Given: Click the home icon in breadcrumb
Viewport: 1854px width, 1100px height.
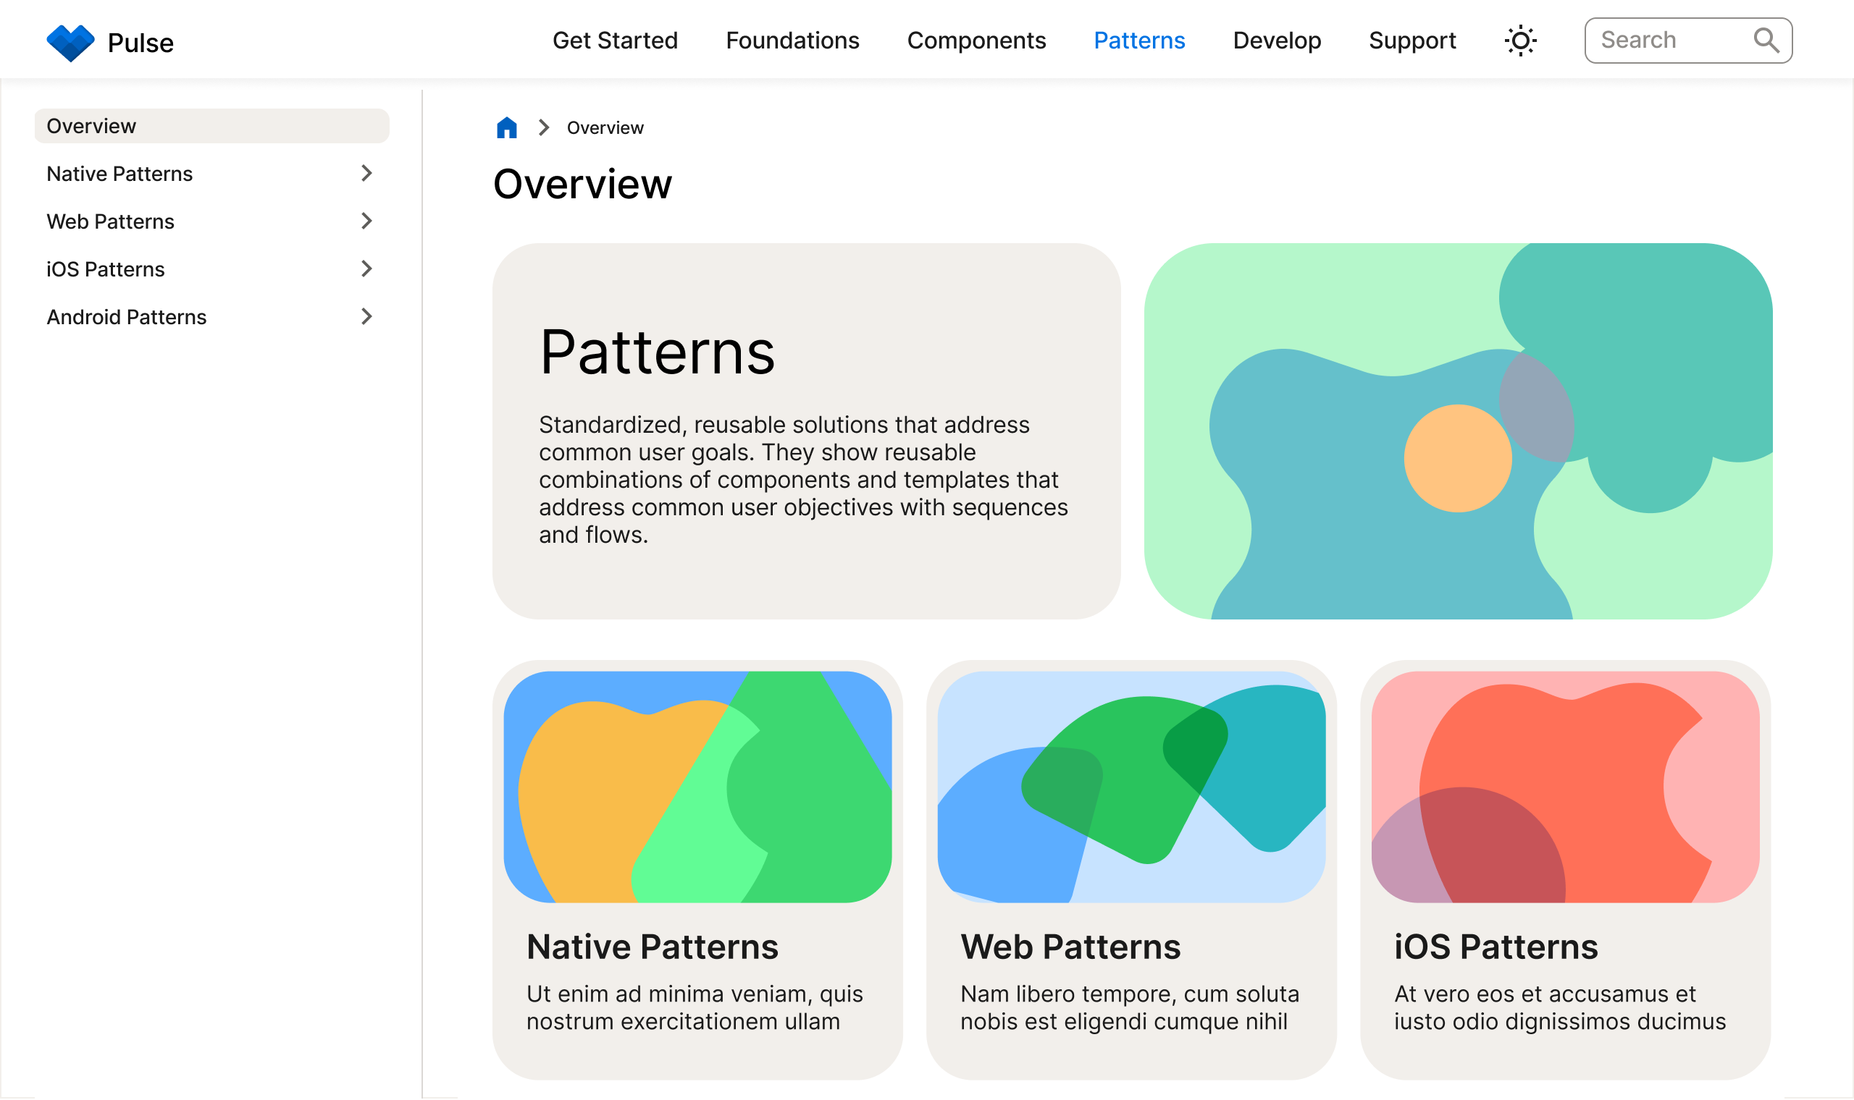Looking at the screenshot, I should 506,127.
